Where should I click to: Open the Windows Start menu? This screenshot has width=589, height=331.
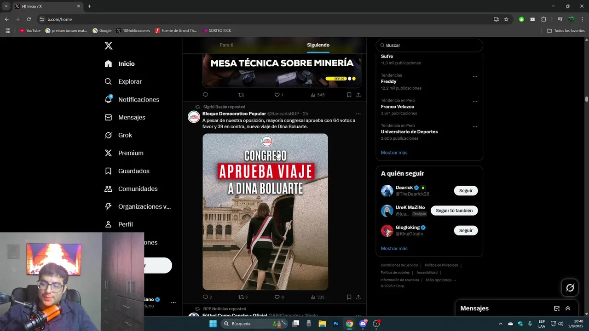213,324
